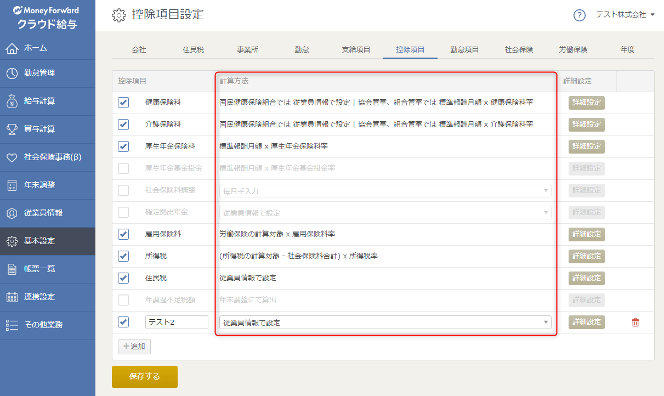The image size is (664, 396).
Task: Uncheck the テスト2 checkbox
Action: pos(123,322)
